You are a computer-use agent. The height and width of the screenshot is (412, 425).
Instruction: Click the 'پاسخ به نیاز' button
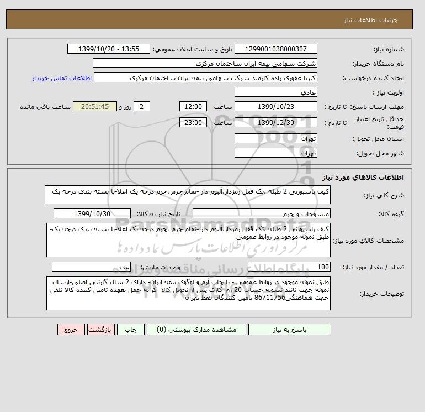289,330
